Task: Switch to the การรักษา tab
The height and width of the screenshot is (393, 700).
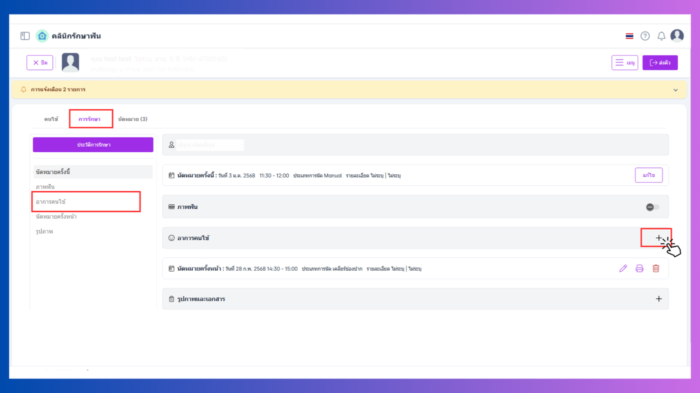Action: click(x=89, y=119)
